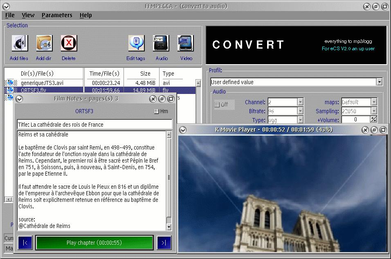Viewport: 391px width, 259px height.
Task: Open the Bitrate dropdown
Action: point(300,111)
